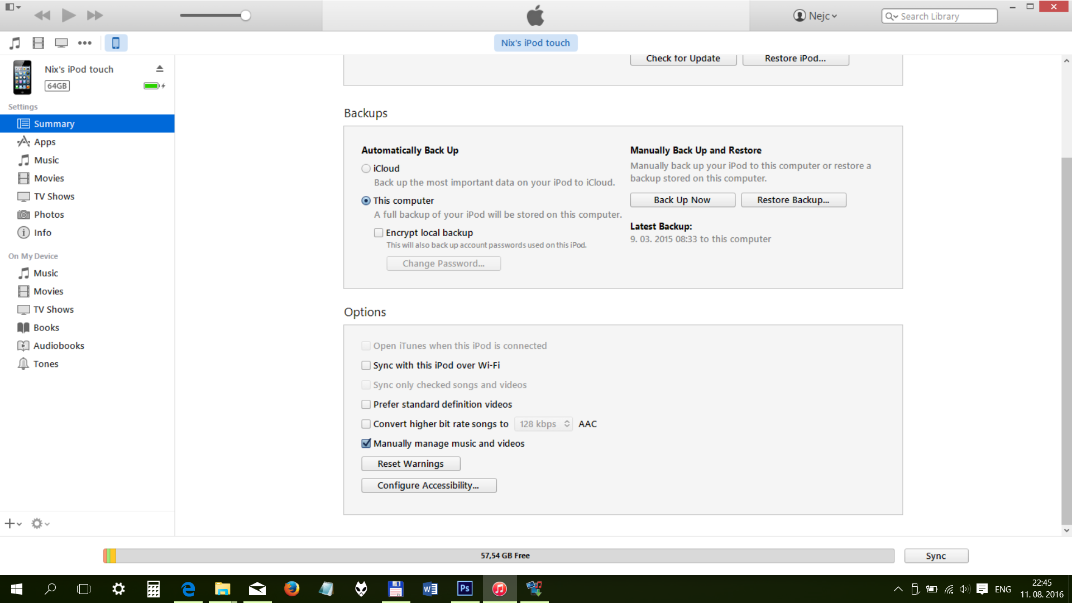Open the Music library icon

[x=15, y=43]
